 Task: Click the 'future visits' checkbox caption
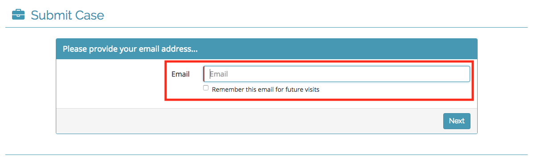266,90
